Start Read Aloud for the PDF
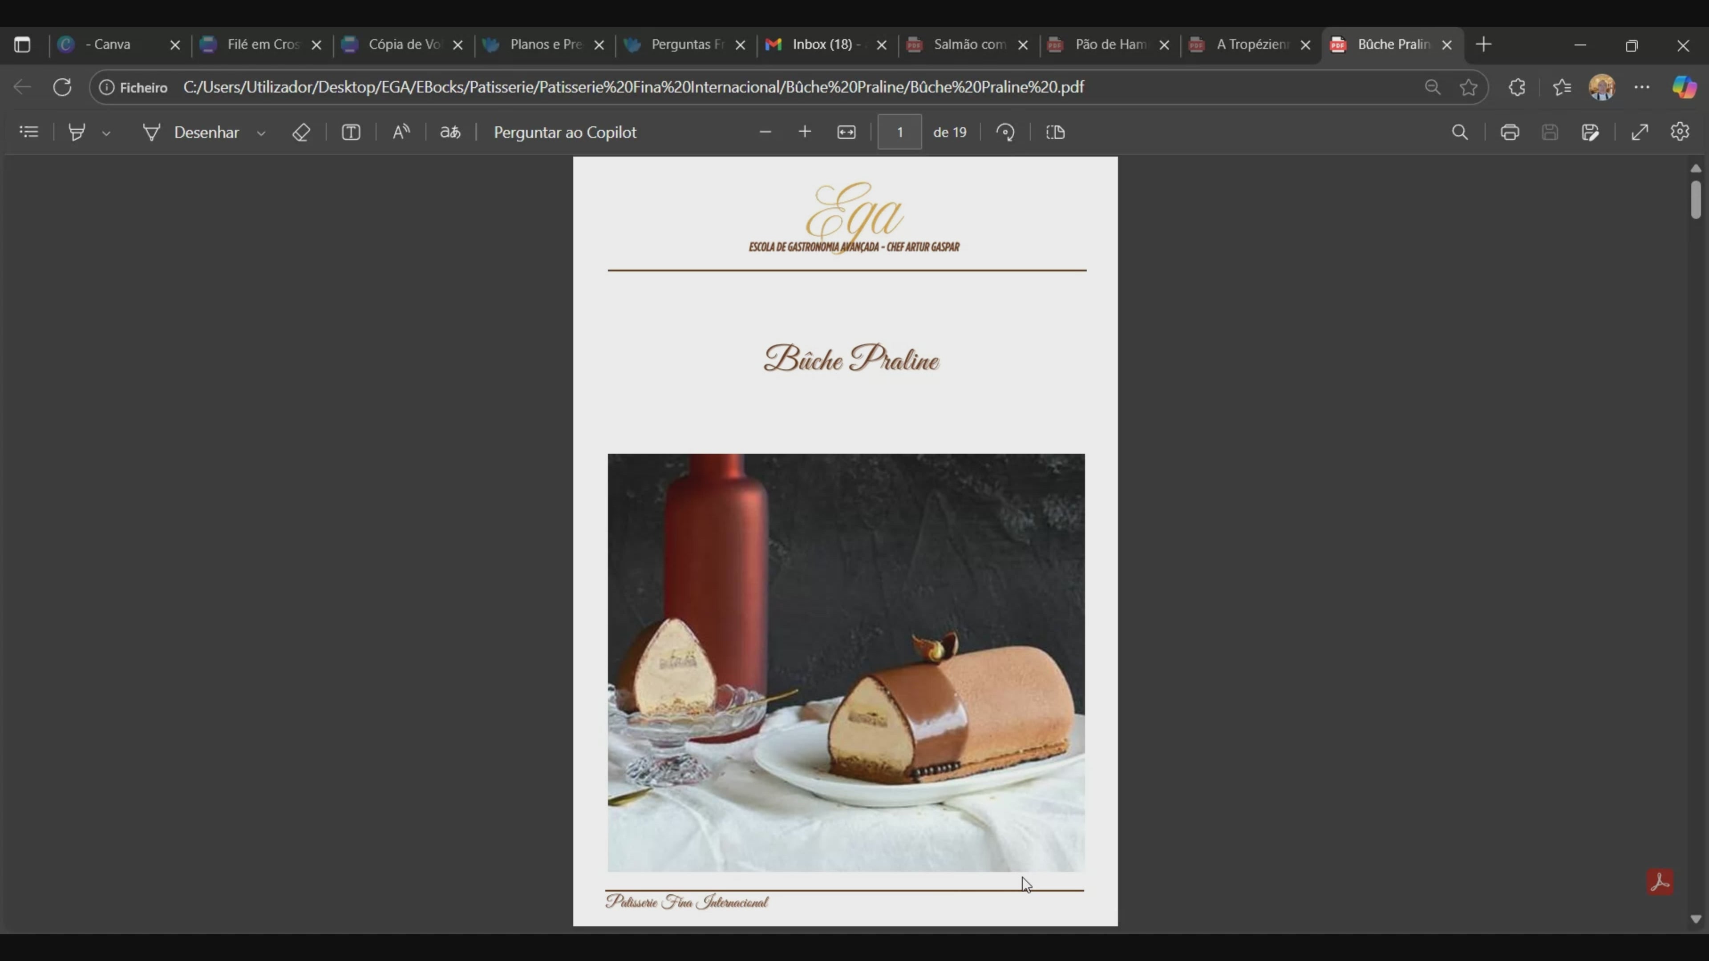The image size is (1709, 961). click(401, 131)
